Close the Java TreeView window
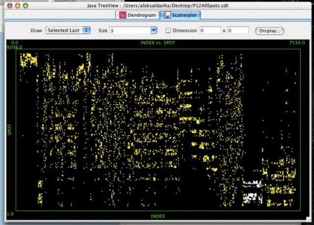The image size is (314, 225). [10, 5]
